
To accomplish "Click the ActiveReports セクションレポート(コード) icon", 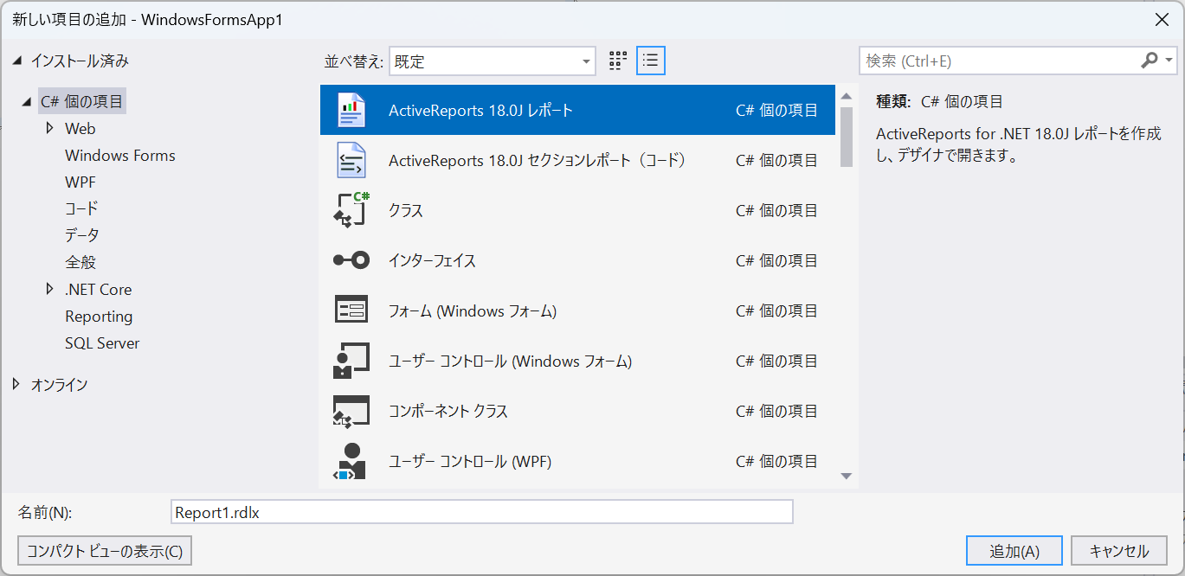I will pyautogui.click(x=351, y=160).
